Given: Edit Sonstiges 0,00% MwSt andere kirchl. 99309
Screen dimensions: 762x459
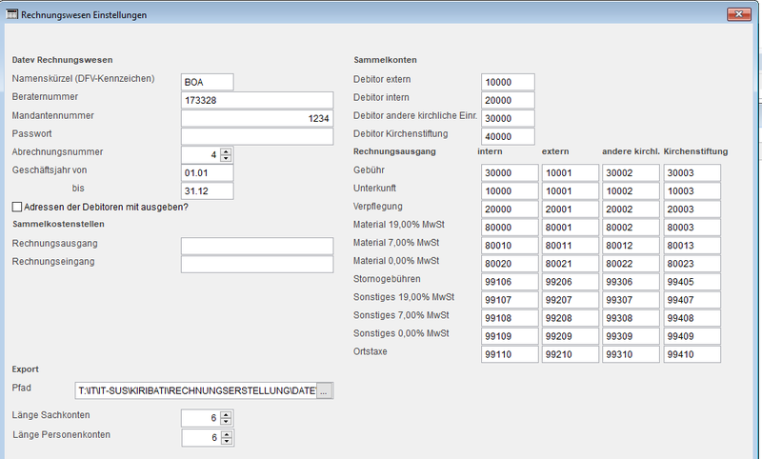Looking at the screenshot, I should point(631,336).
